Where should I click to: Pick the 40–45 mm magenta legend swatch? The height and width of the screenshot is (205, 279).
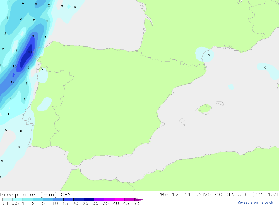[x=119, y=199]
